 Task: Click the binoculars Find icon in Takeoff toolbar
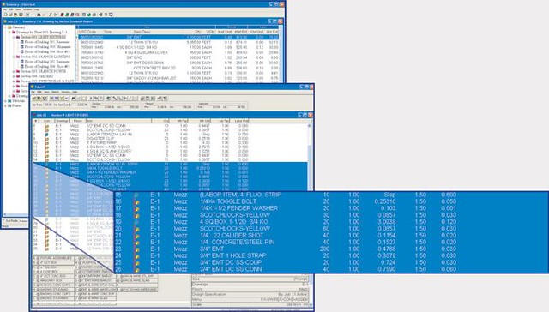(74, 99)
